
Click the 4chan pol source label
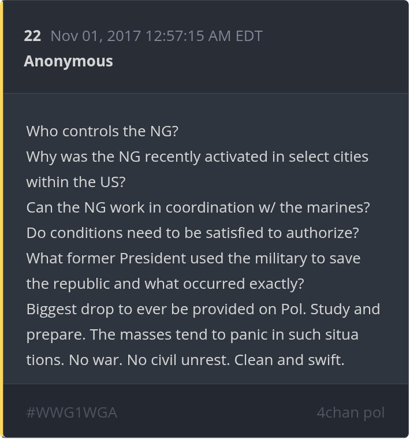(x=351, y=412)
